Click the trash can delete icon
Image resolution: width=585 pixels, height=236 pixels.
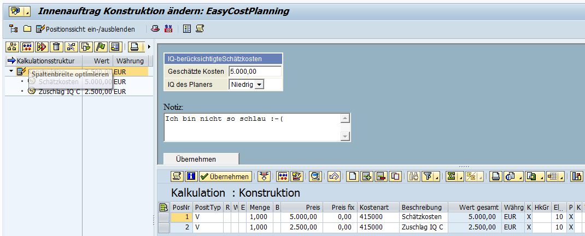point(56,46)
